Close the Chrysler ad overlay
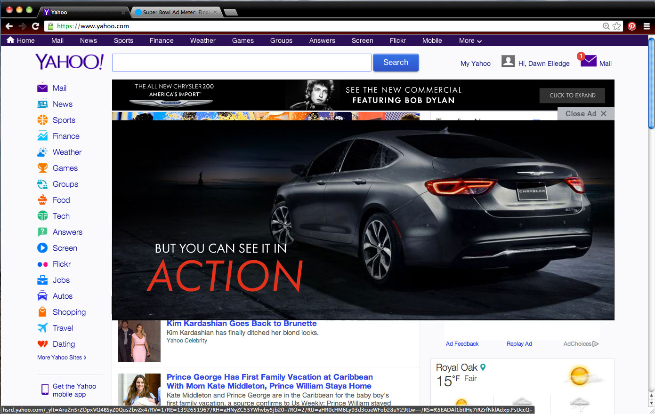 pyautogui.click(x=586, y=114)
